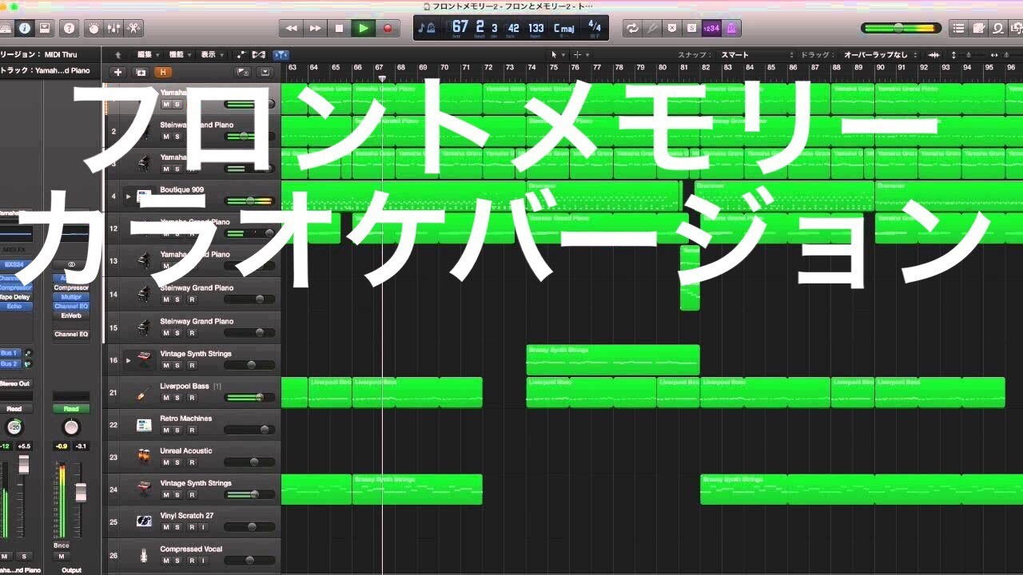Toggle the Tuner button
Screen dimensions: 1023x575
[652, 28]
